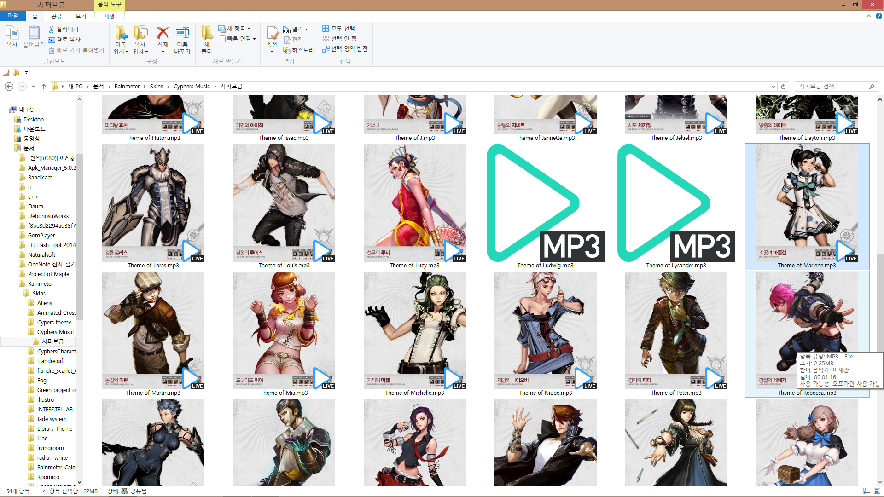Viewport: 884px width, 497px height.
Task: Open the Library Theme folder in the tree
Action: pos(54,428)
